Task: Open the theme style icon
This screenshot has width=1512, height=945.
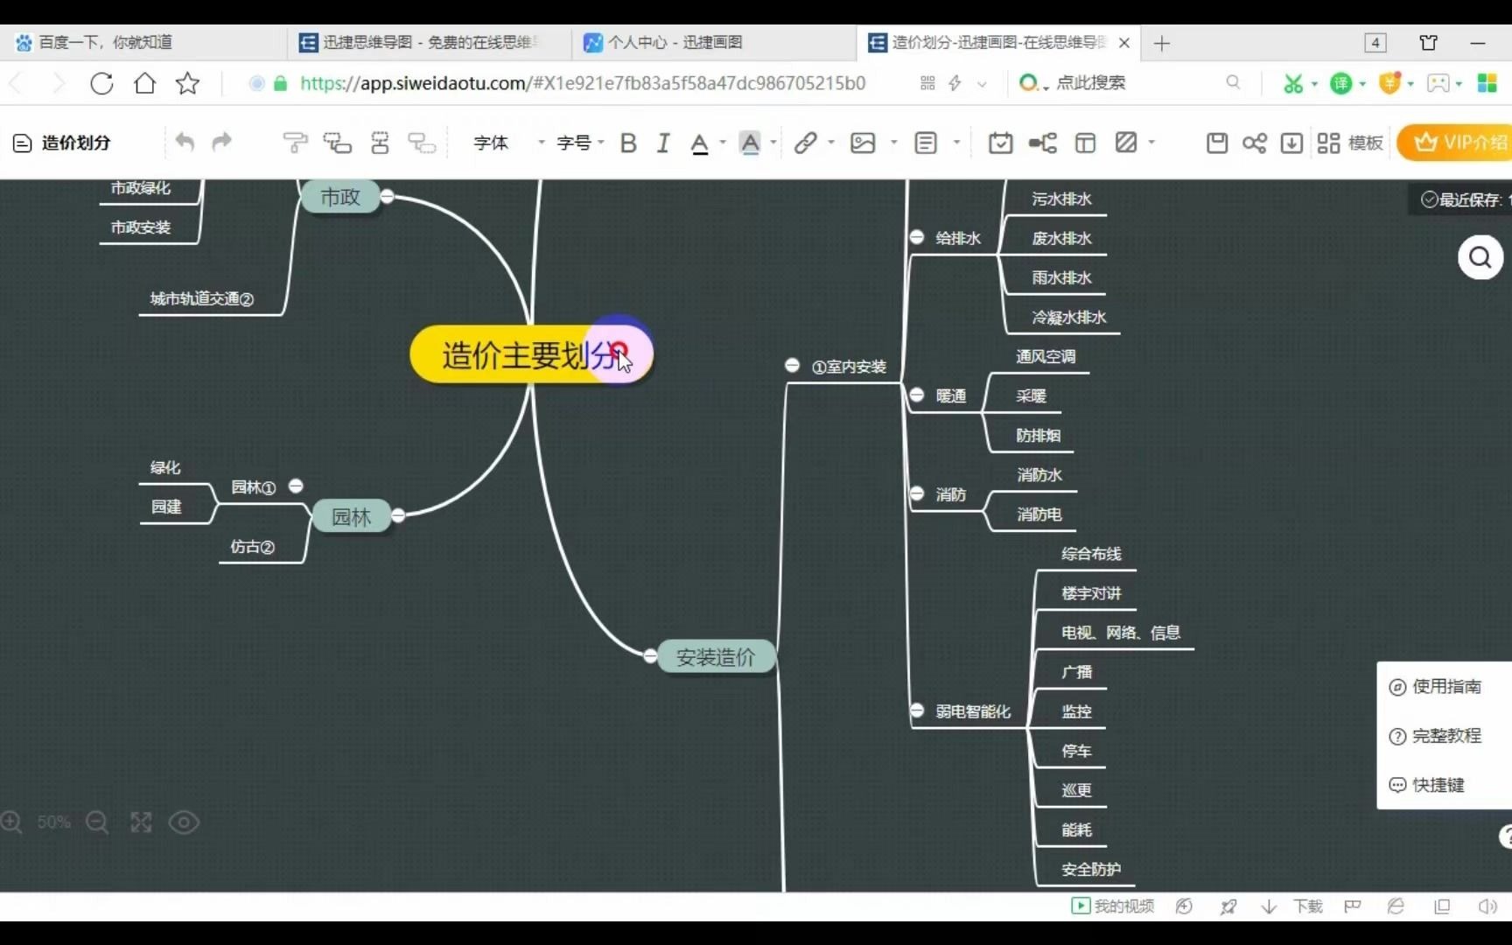Action: pyautogui.click(x=1085, y=143)
